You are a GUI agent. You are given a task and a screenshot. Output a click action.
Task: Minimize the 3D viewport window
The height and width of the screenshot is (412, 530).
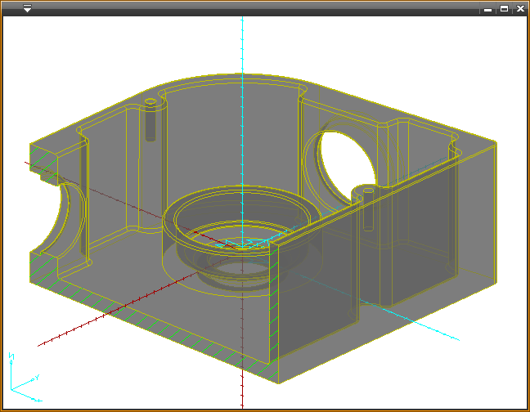(487, 8)
